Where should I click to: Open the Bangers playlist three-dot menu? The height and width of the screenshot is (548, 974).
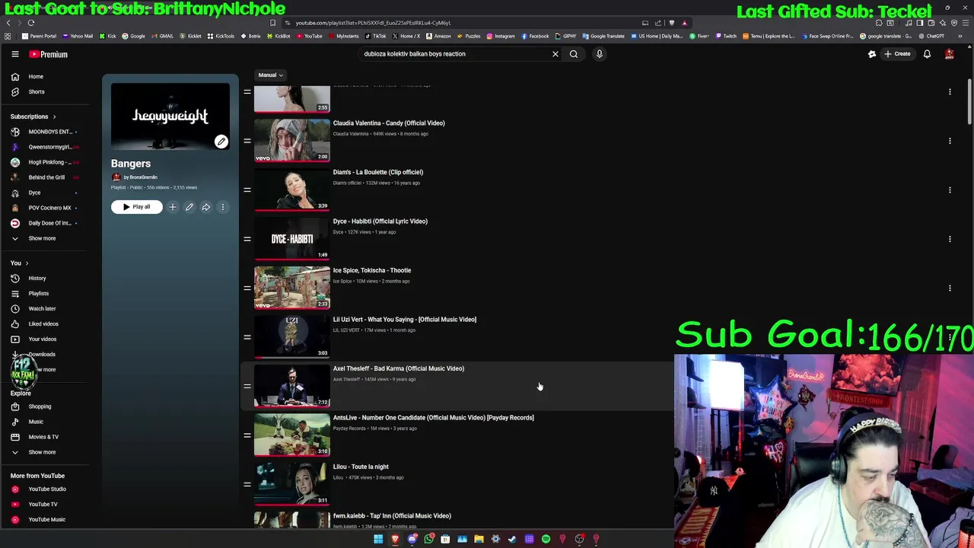click(223, 207)
